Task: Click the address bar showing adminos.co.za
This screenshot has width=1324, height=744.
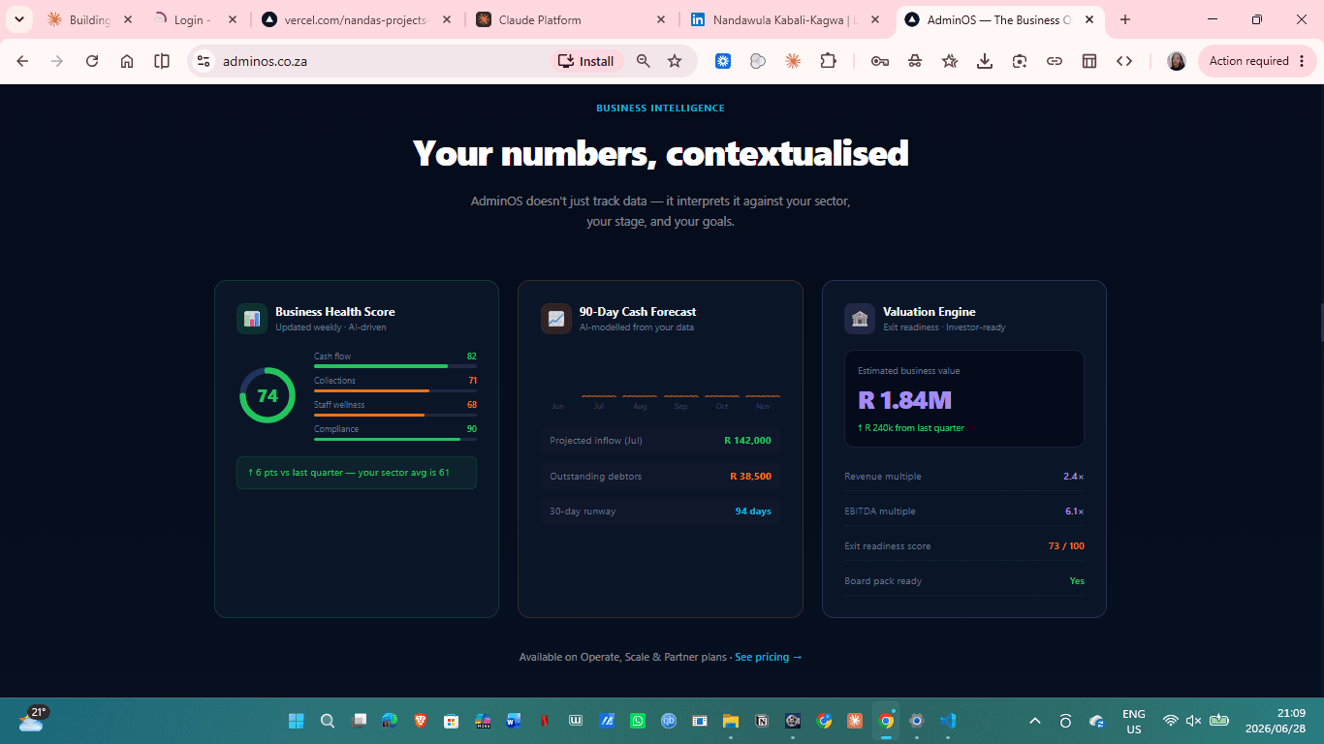Action: point(378,61)
